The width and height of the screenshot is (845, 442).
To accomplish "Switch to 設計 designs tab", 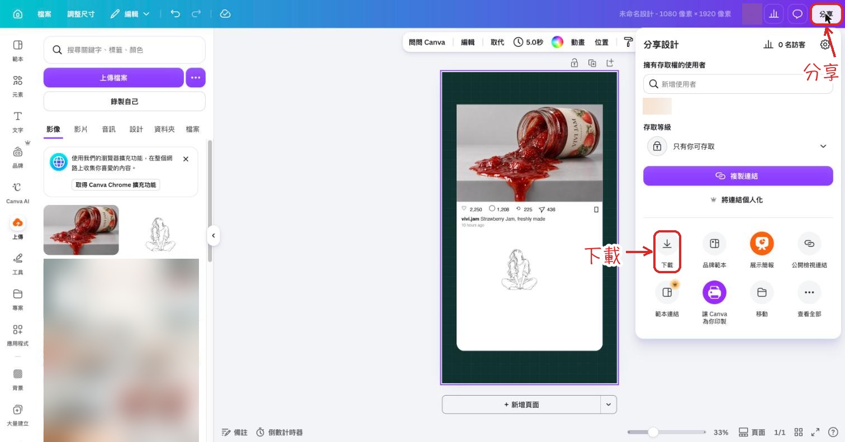I will [x=136, y=129].
